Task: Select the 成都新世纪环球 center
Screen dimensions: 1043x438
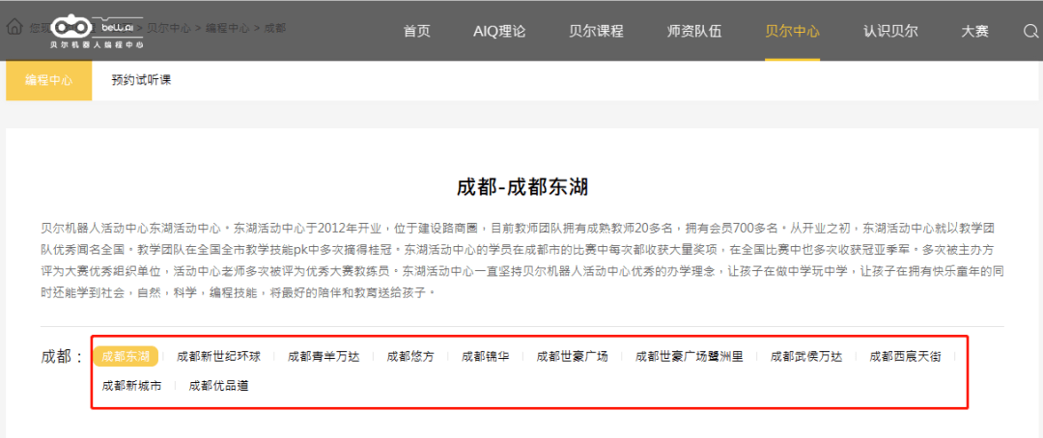Action: 218,357
